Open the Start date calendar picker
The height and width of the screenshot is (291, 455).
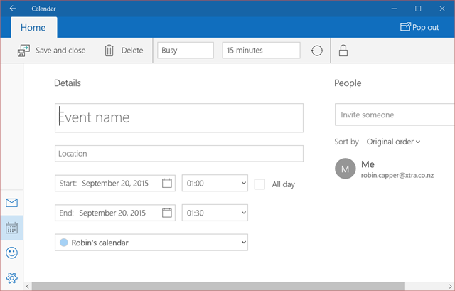pyautogui.click(x=167, y=183)
